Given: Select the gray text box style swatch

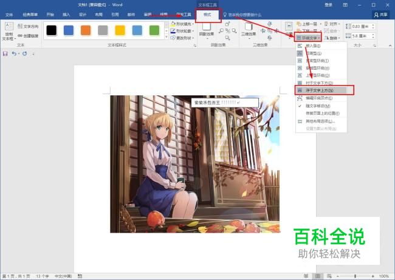Looking at the screenshot, I should pos(103,30).
